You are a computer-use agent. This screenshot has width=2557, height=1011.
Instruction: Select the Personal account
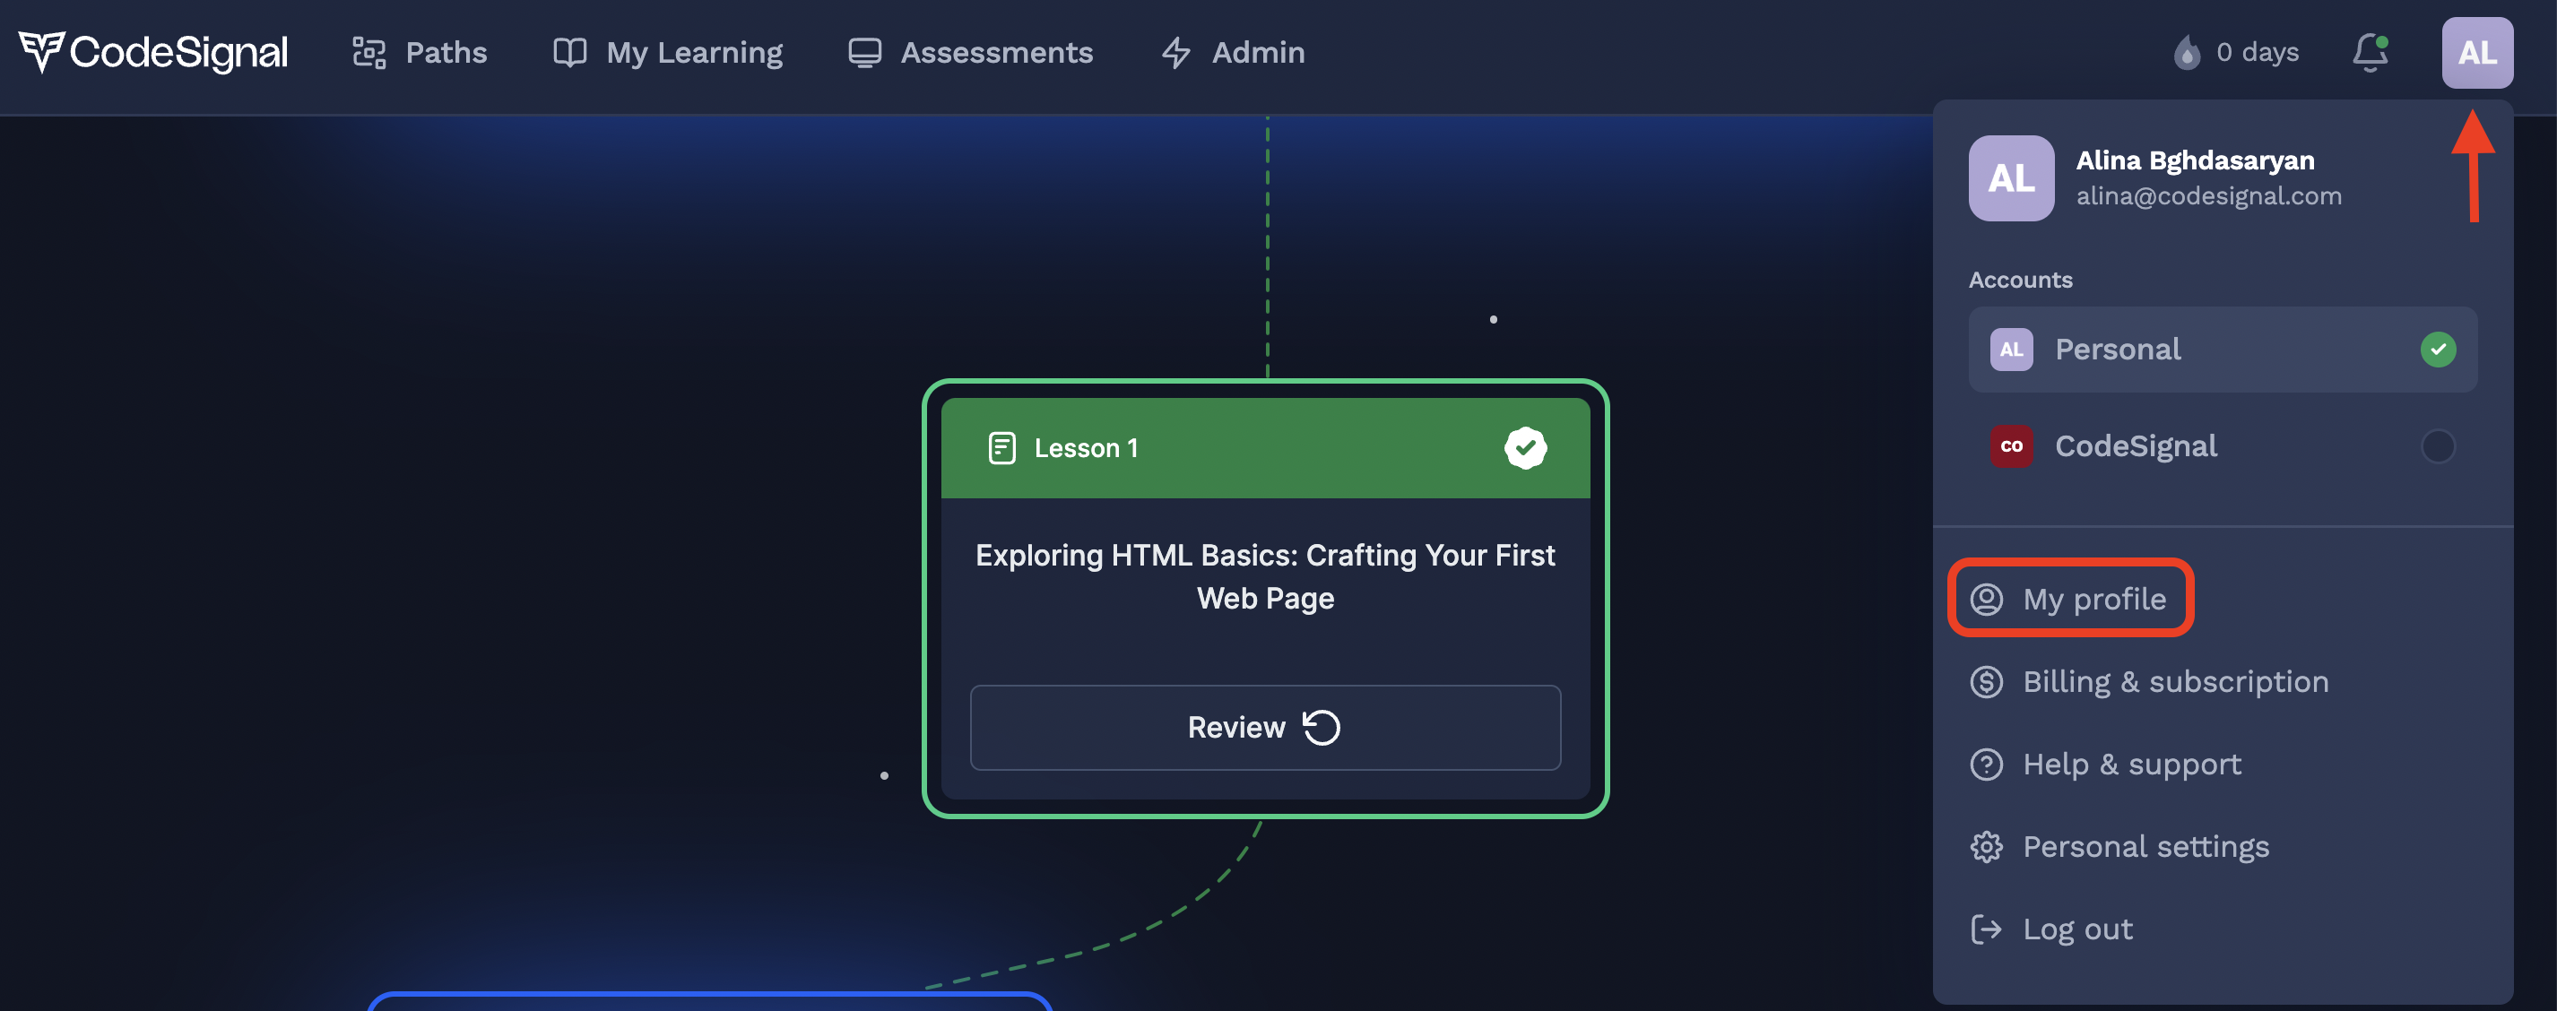pos(2223,350)
